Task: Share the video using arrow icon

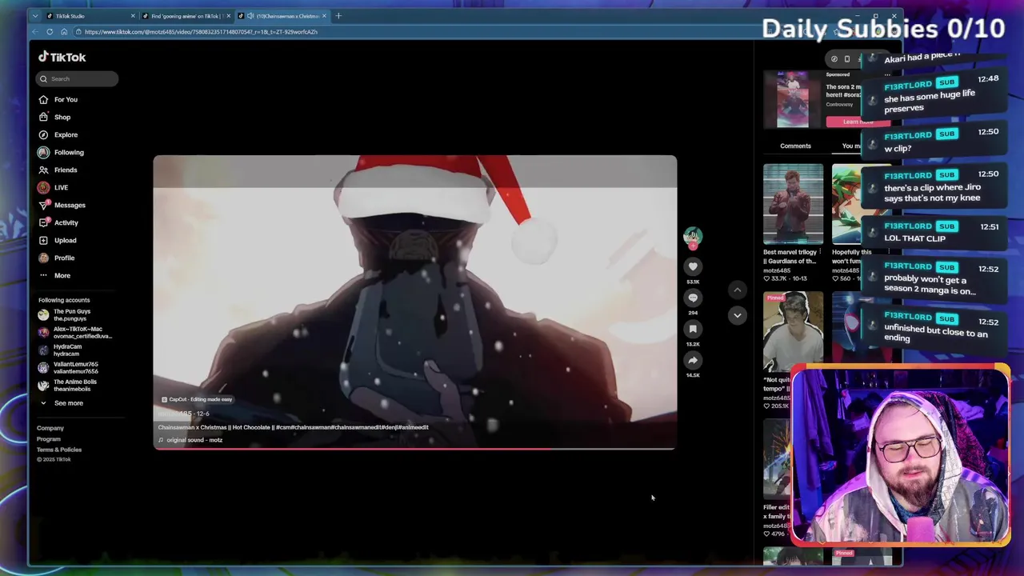Action: (693, 360)
